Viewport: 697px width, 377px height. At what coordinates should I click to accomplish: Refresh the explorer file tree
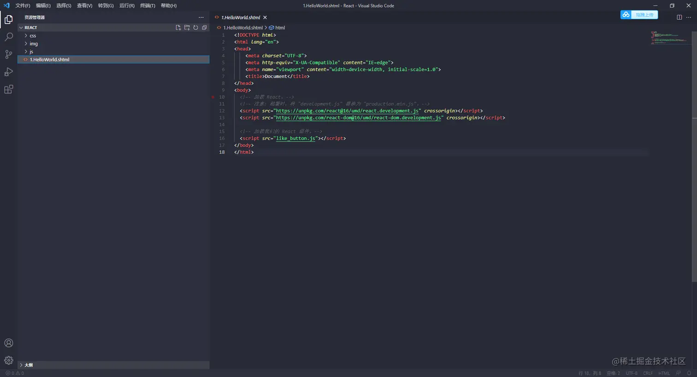pyautogui.click(x=195, y=28)
